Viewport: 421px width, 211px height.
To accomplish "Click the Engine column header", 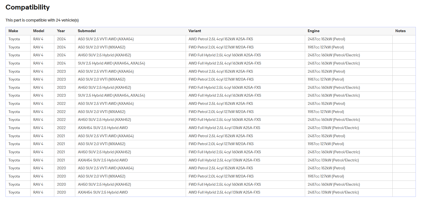I will (x=349, y=31).
